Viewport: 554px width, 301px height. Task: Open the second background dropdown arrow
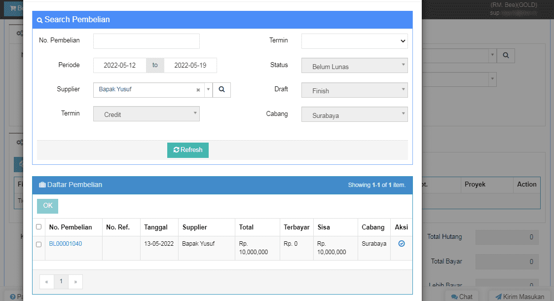click(492, 79)
